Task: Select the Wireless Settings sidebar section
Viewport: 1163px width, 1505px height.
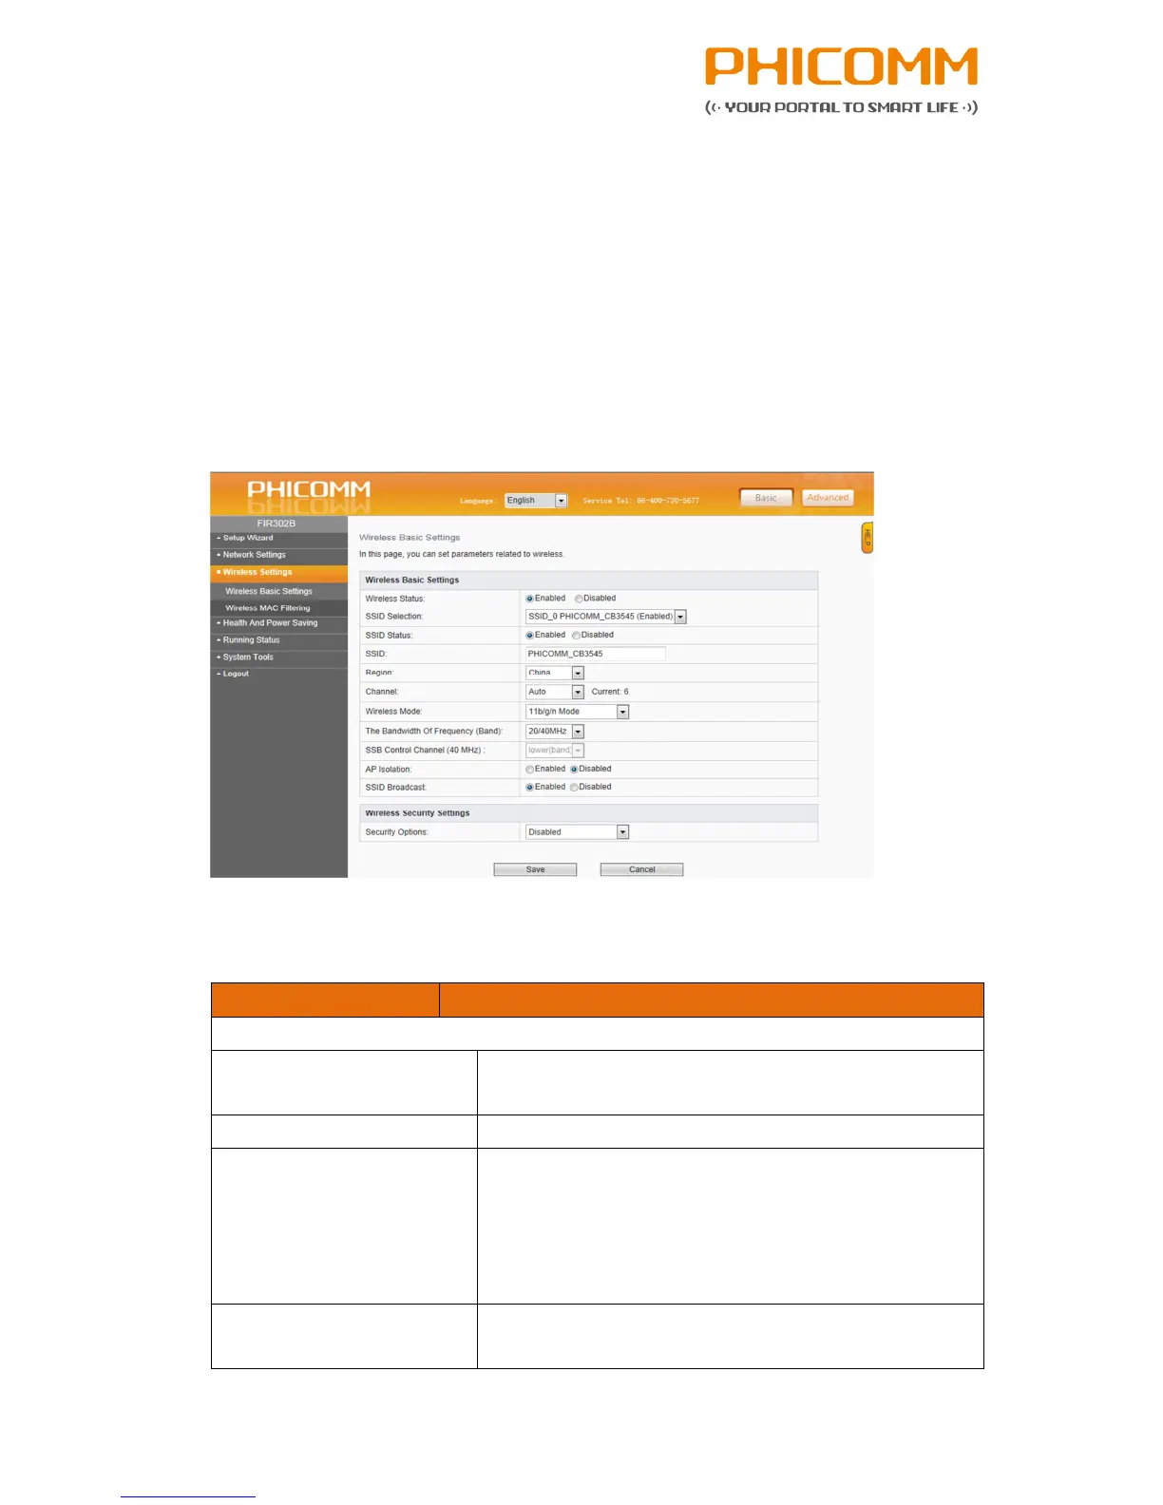Action: tap(278, 573)
